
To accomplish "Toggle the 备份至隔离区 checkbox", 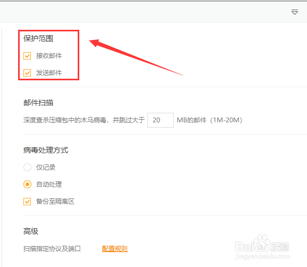I will pos(27,202).
